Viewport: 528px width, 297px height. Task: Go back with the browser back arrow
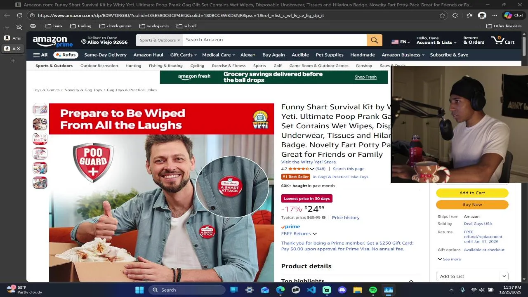tap(7, 15)
